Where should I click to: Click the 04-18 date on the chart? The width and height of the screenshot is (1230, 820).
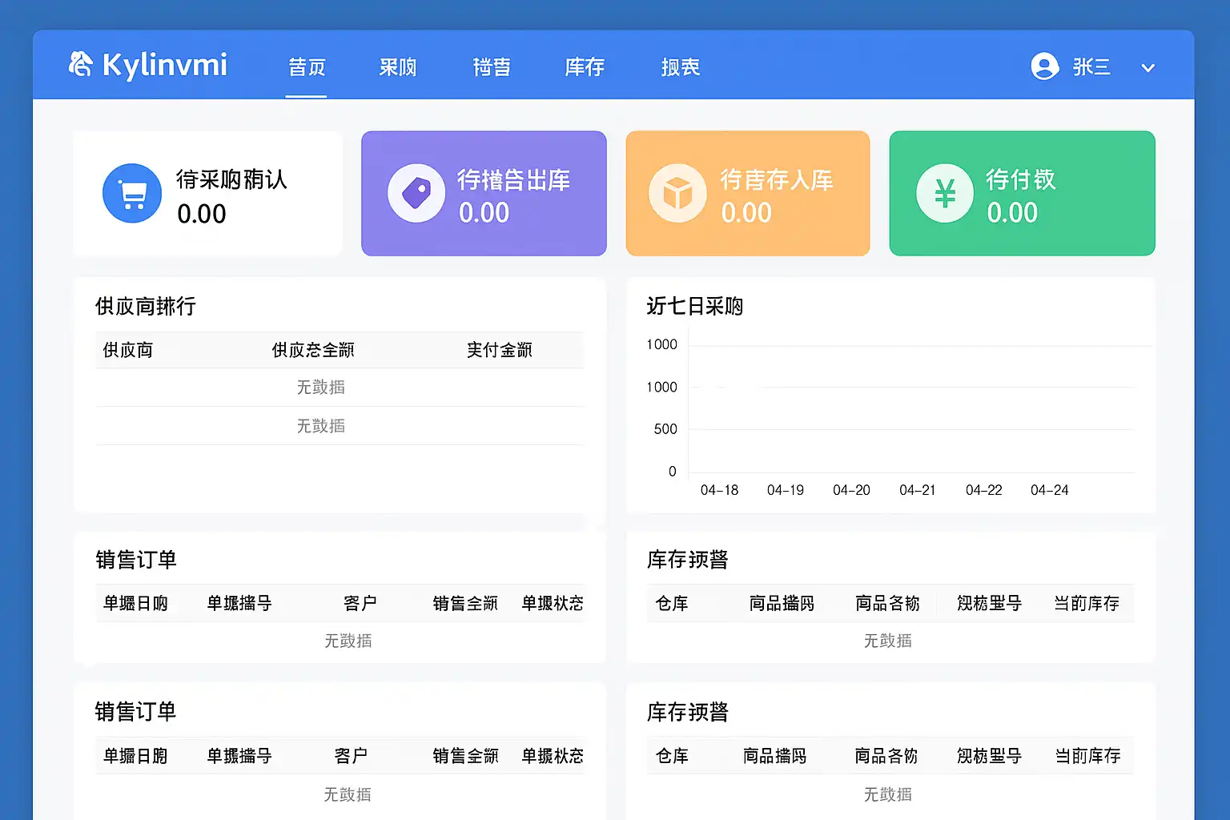tap(719, 490)
